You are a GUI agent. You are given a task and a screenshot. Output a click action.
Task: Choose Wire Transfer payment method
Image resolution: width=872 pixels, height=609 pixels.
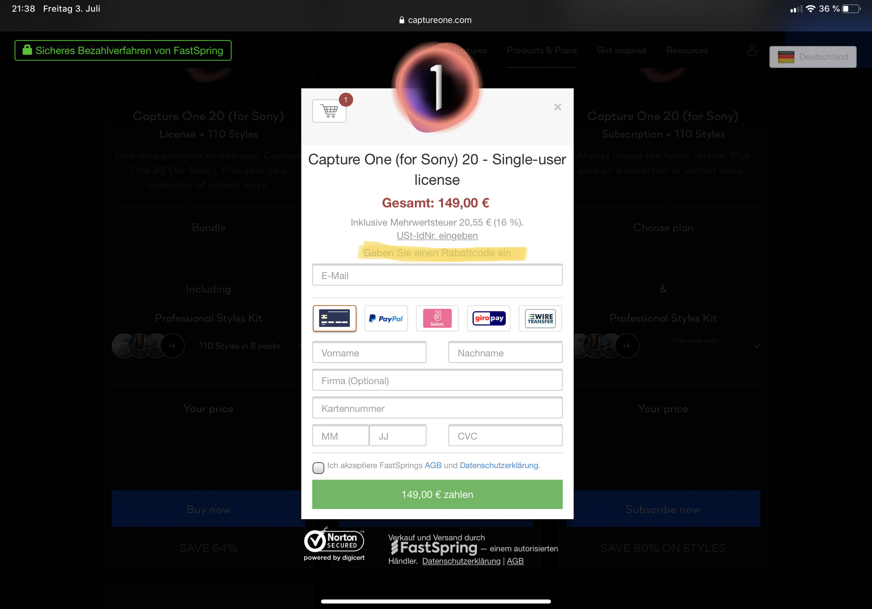540,318
